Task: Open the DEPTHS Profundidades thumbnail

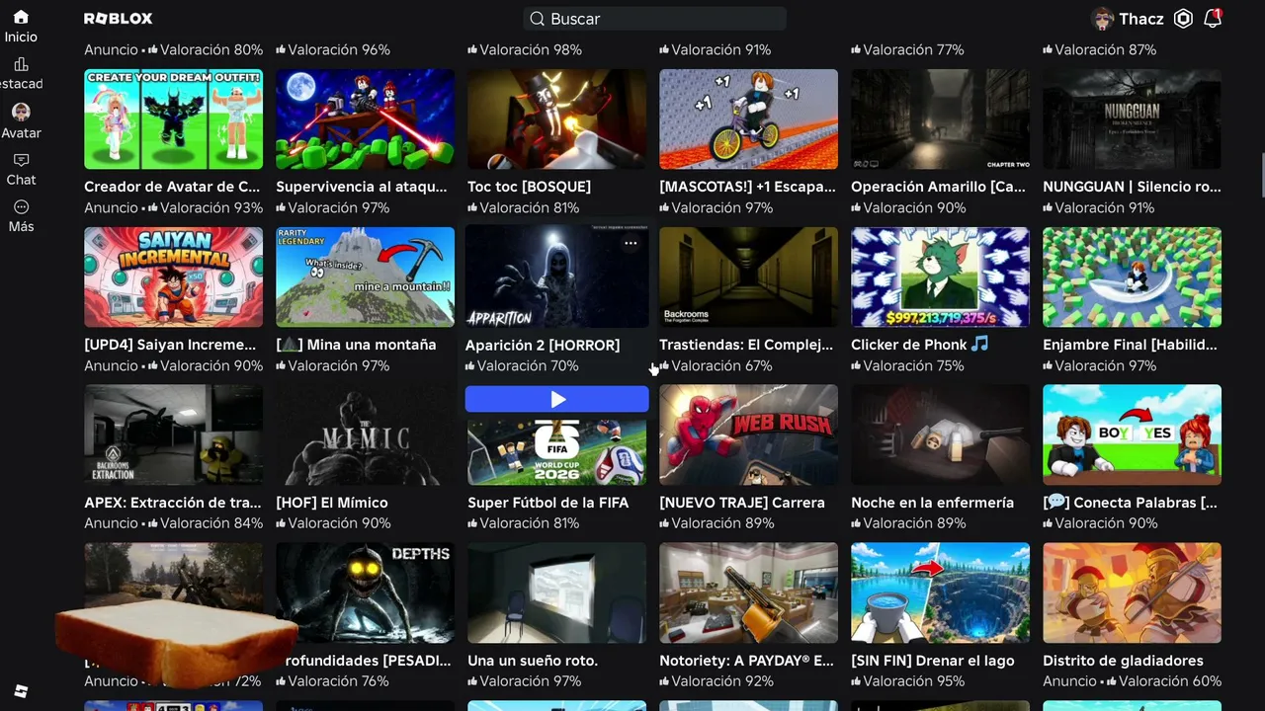Action: pyautogui.click(x=366, y=592)
